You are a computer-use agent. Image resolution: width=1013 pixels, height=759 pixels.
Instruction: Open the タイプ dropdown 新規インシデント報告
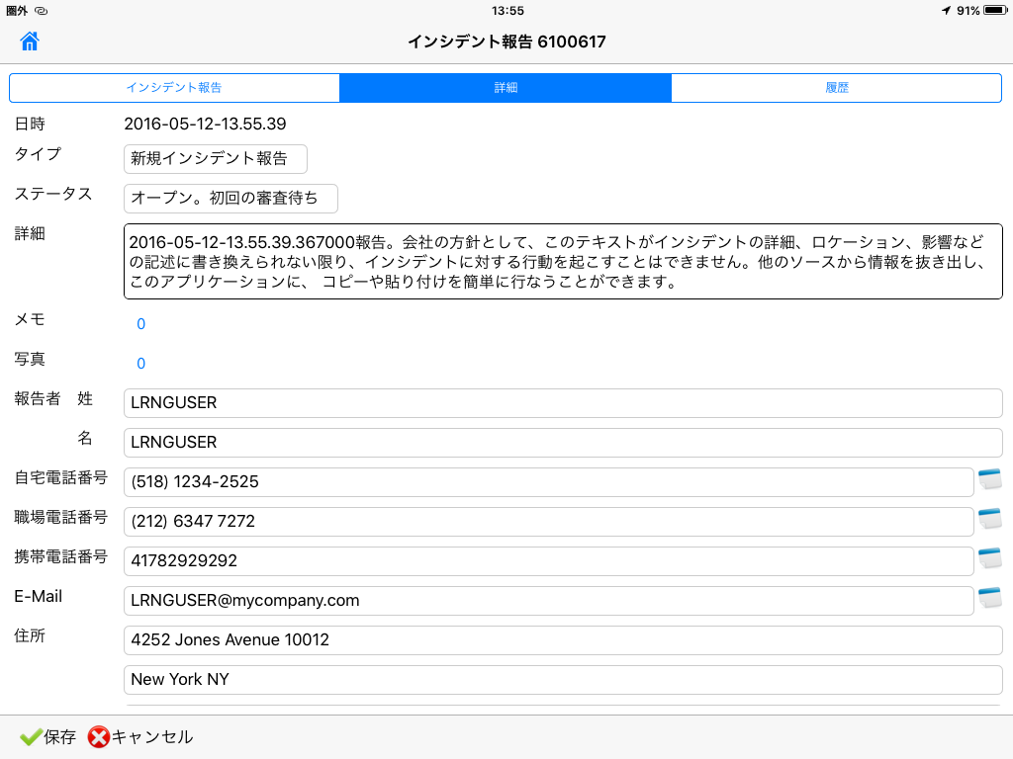(215, 159)
